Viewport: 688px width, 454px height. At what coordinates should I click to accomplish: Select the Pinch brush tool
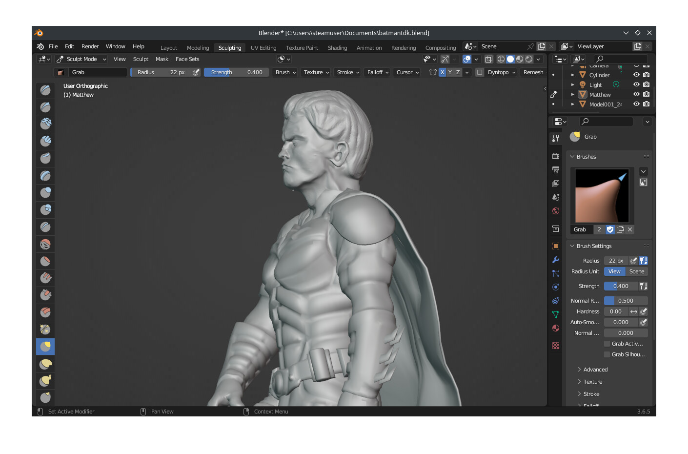45,330
